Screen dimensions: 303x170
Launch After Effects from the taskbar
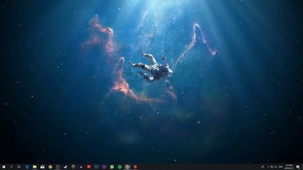(104, 167)
